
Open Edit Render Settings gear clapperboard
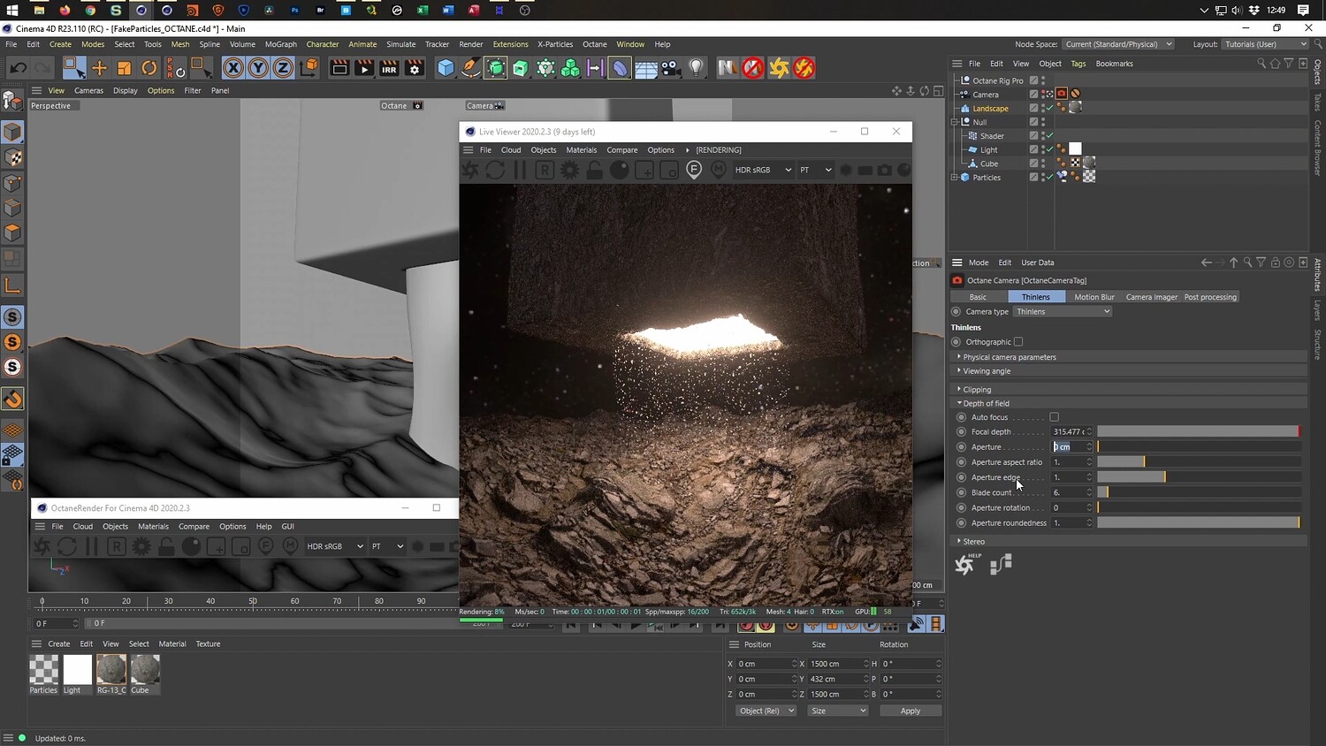pos(414,68)
